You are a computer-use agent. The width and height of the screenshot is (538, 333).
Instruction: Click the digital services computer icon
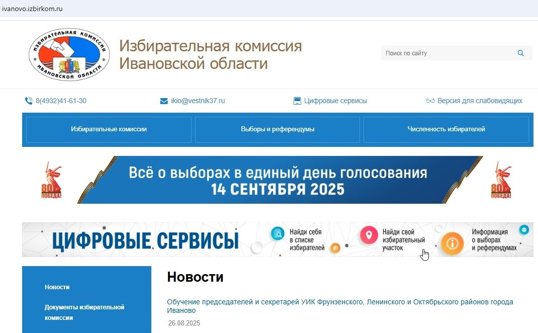click(x=297, y=101)
